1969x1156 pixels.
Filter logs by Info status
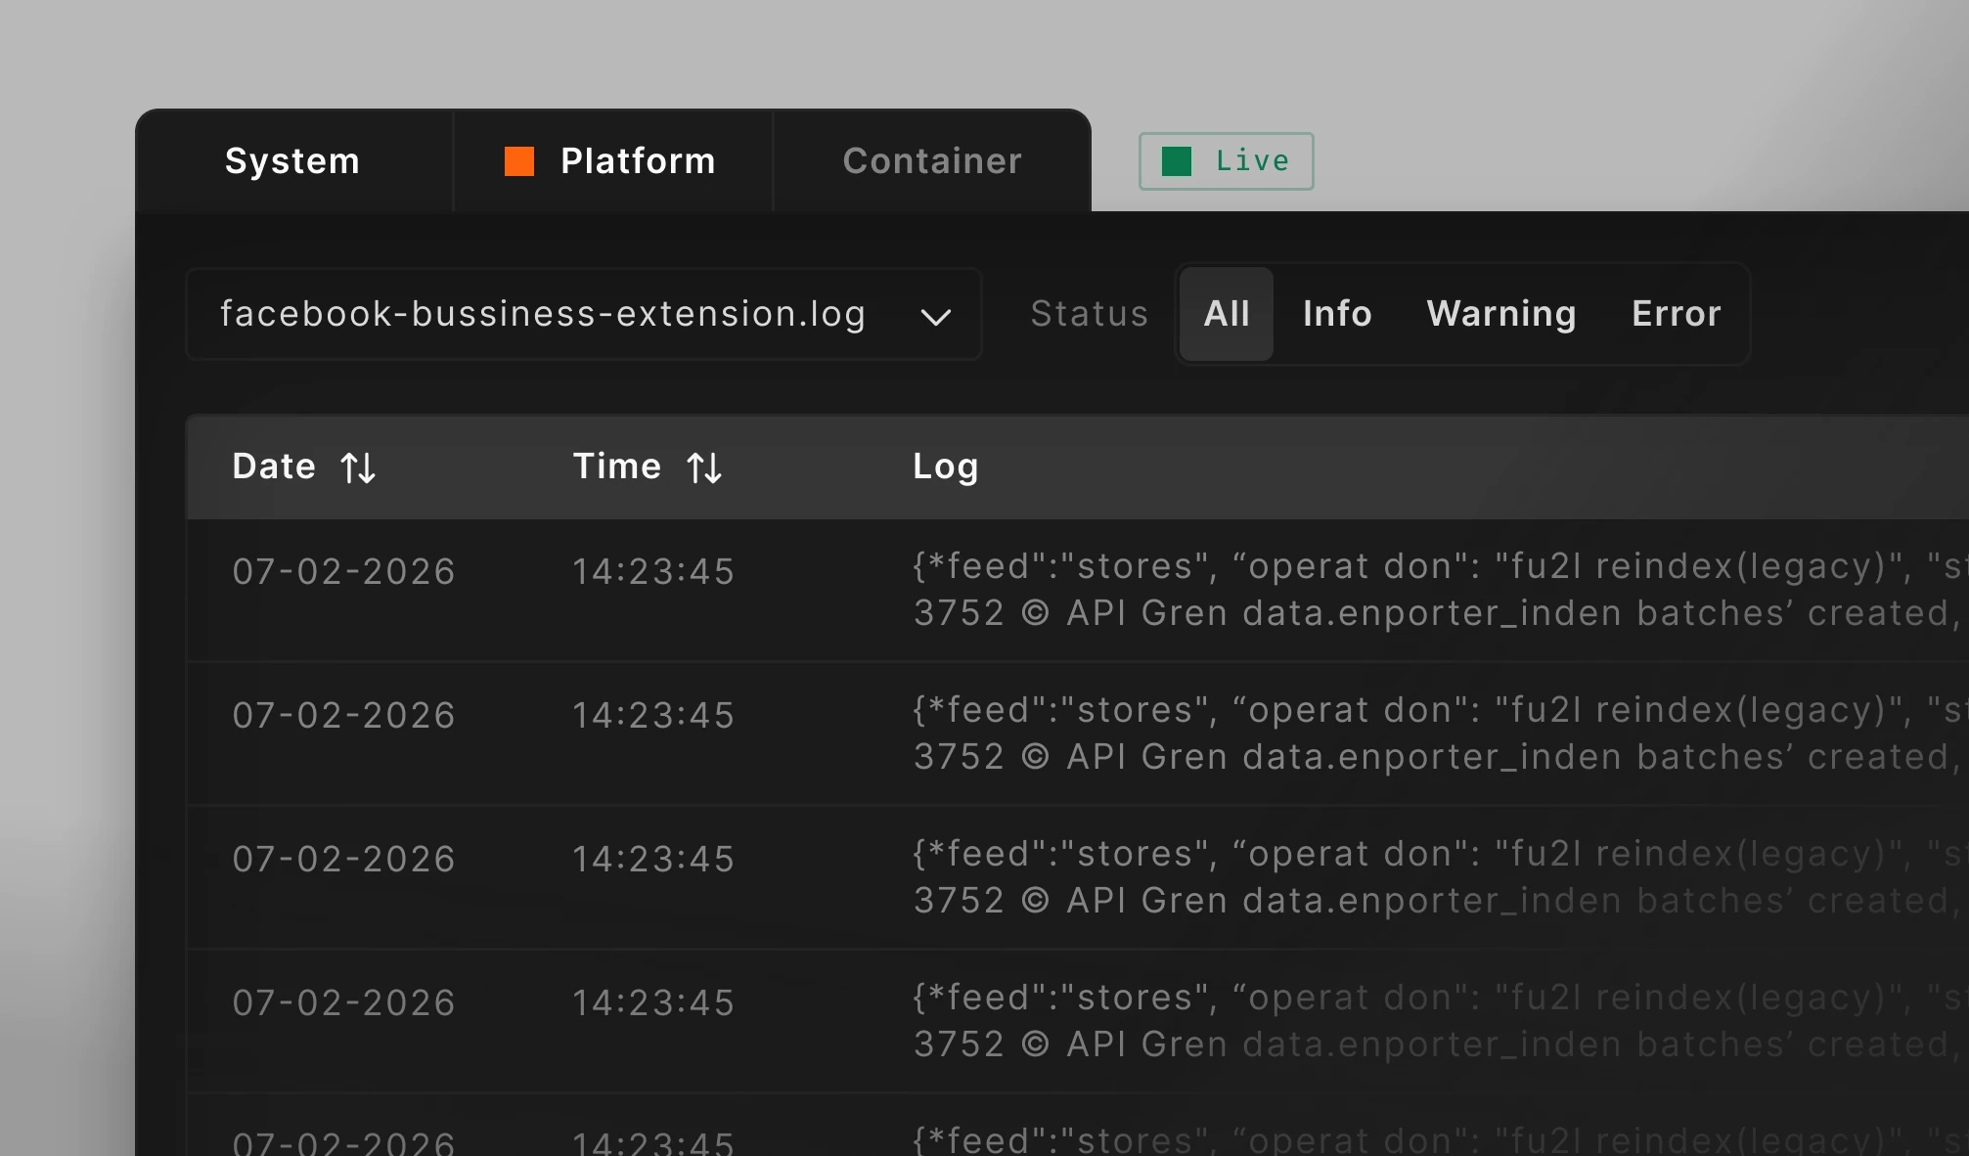(x=1337, y=314)
